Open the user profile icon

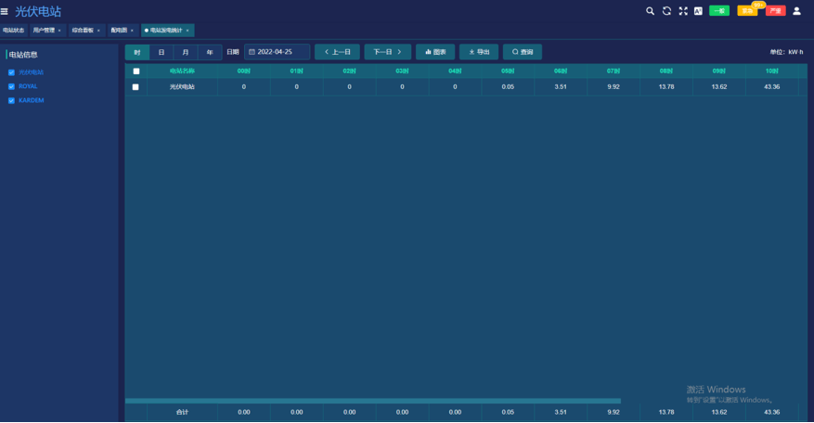[x=796, y=11]
